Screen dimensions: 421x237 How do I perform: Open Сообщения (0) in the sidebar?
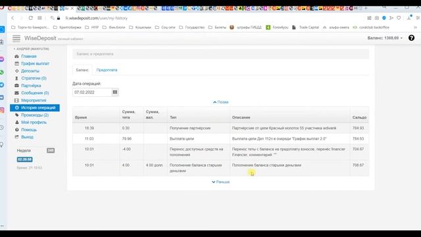tap(35, 93)
